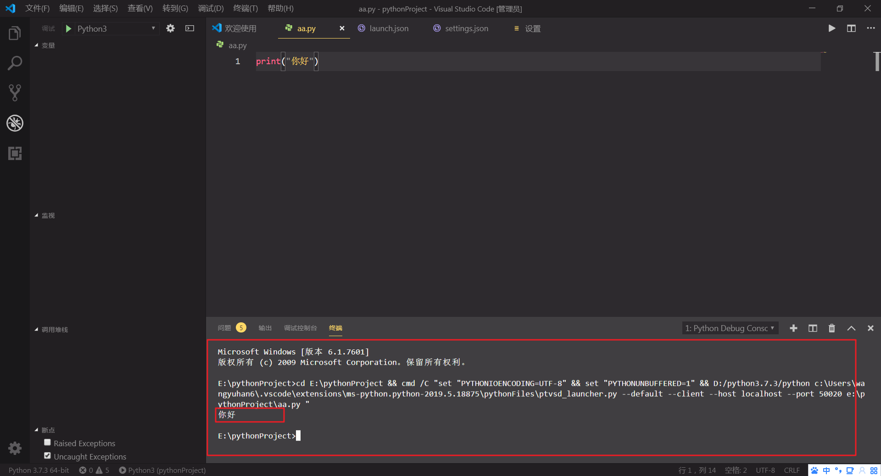Click the Baidu paw input method icon
The image size is (881, 476).
tap(814, 470)
